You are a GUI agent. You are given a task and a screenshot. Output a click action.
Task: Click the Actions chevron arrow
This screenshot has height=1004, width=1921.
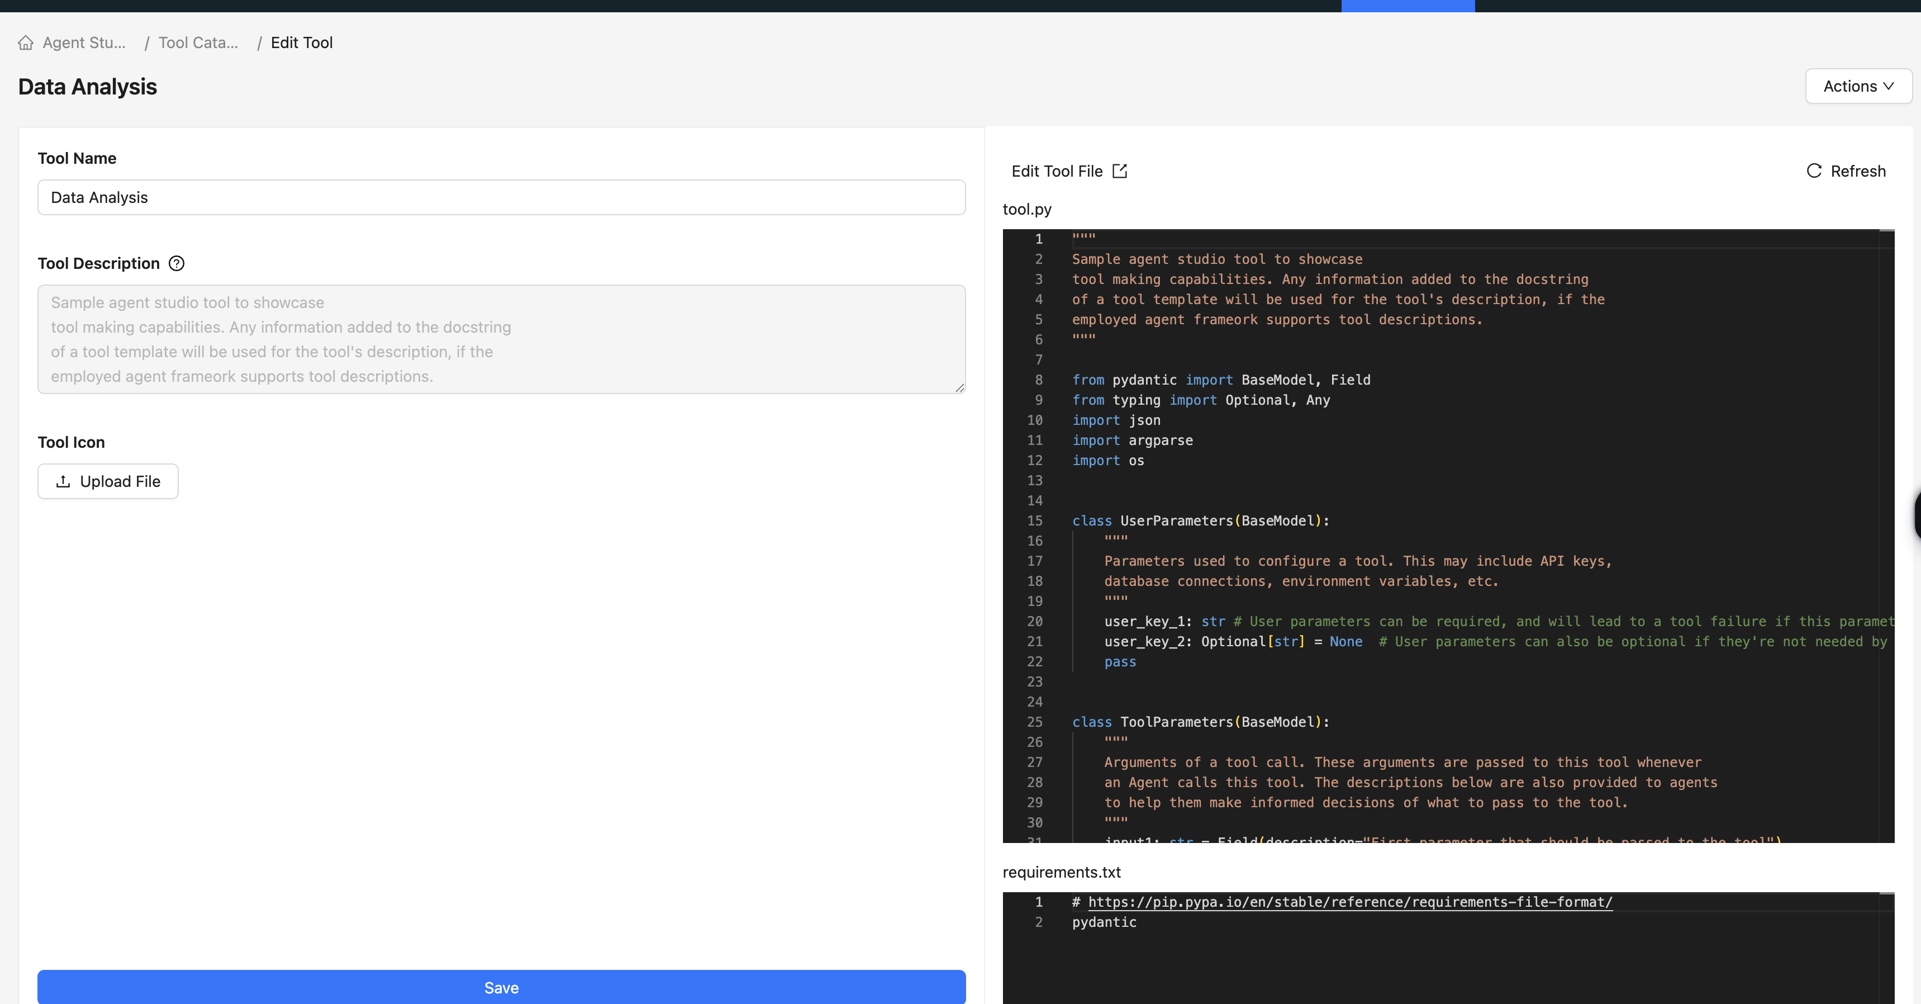[1888, 86]
